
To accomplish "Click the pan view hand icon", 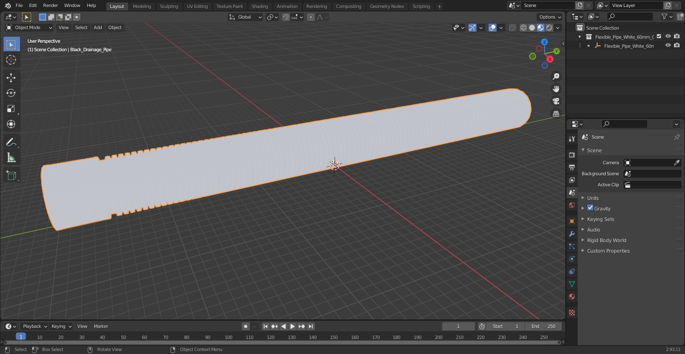I will [x=556, y=89].
